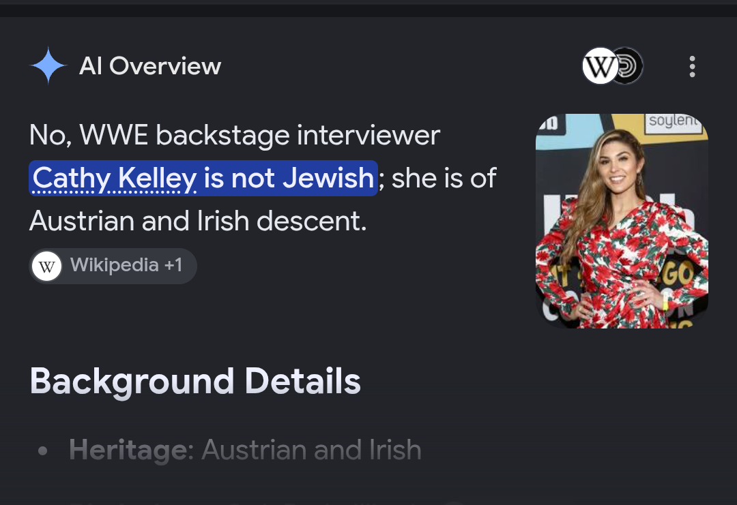Image resolution: width=737 pixels, height=505 pixels.
Task: Click the 'No, WWE backstage interviewer' text line
Action: (x=235, y=136)
